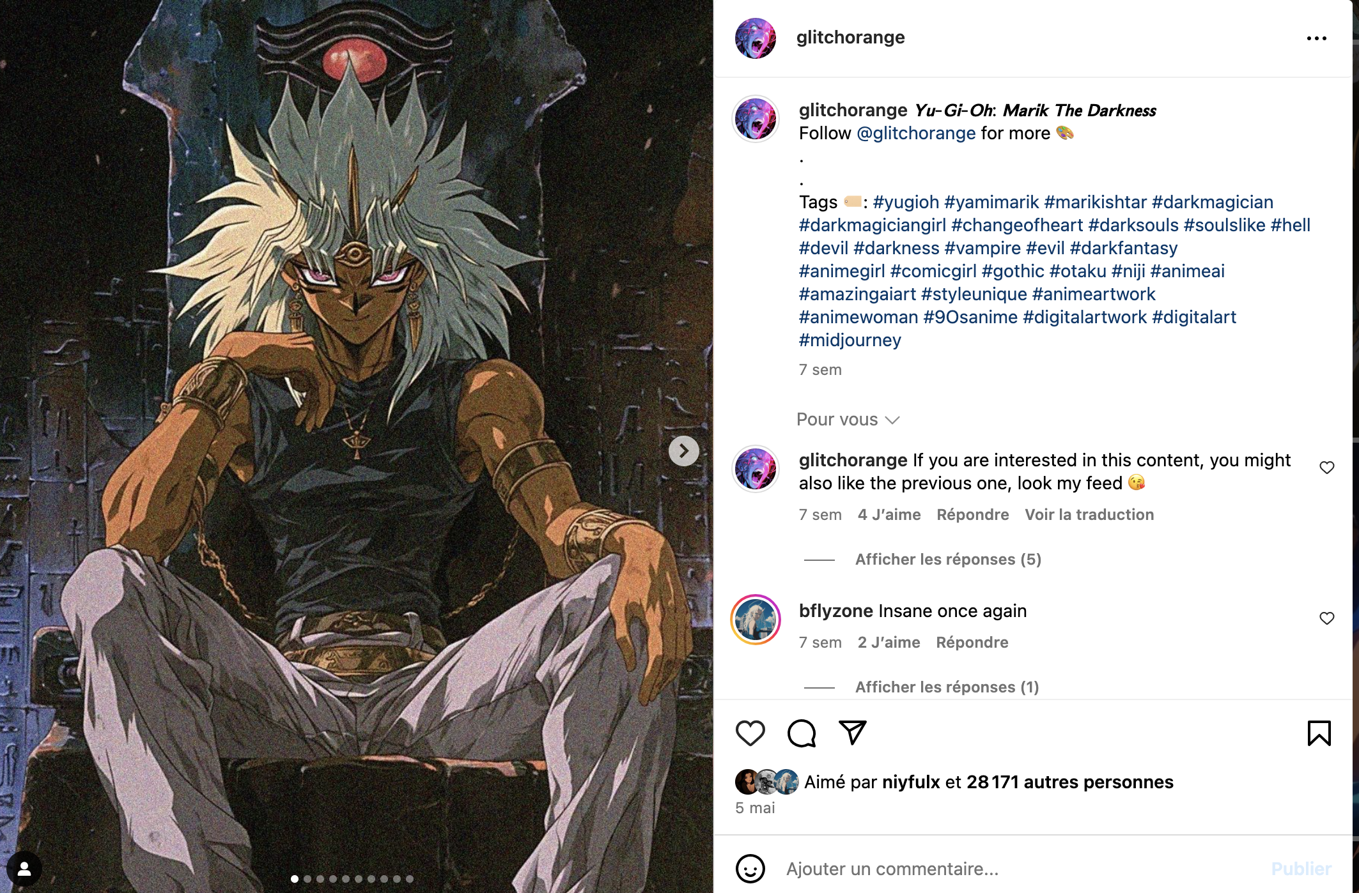
Task: Like bflyzone's comment with the heart
Action: pyautogui.click(x=1326, y=618)
